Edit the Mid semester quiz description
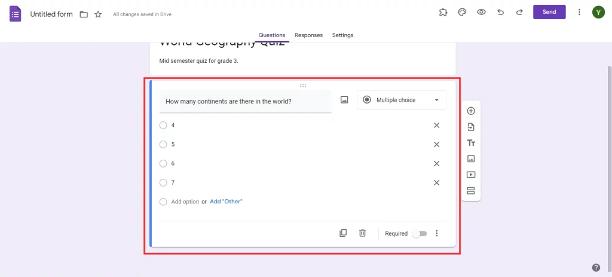 (198, 61)
